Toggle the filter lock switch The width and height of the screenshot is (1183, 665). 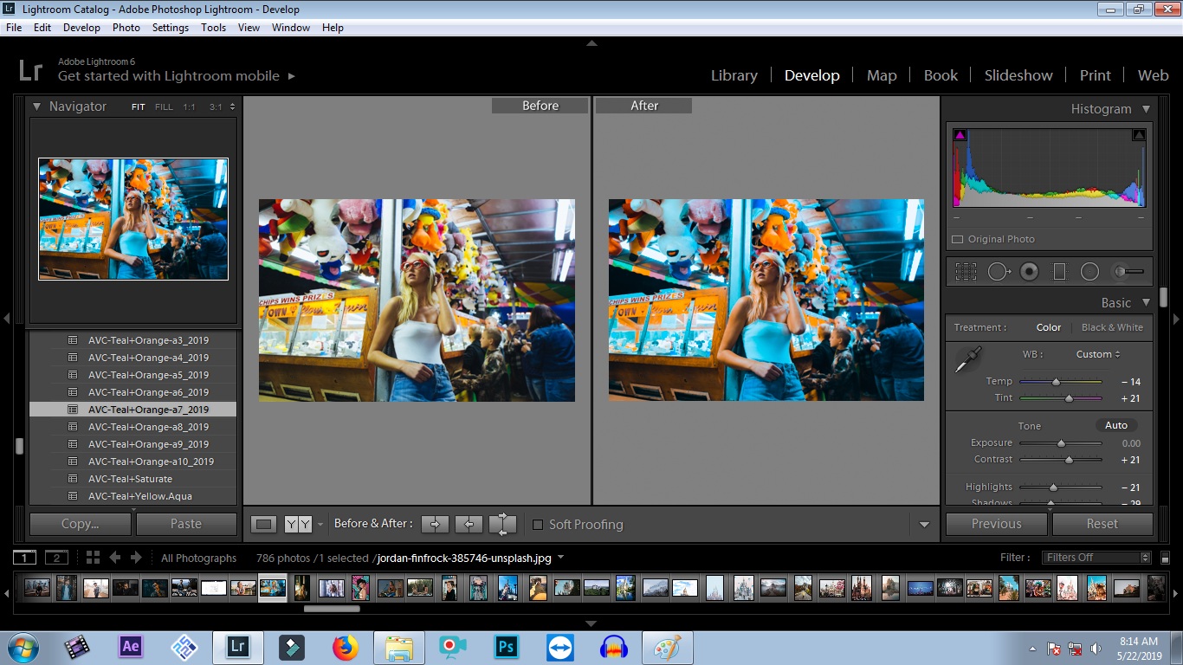coord(1165,558)
